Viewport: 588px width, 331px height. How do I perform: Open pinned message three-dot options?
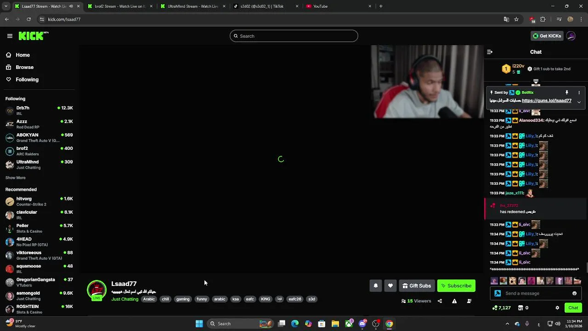point(579,92)
